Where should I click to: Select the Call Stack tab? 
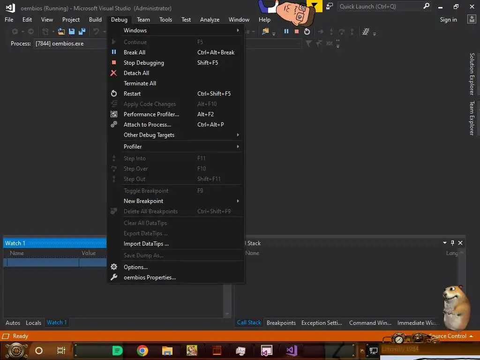click(249, 322)
